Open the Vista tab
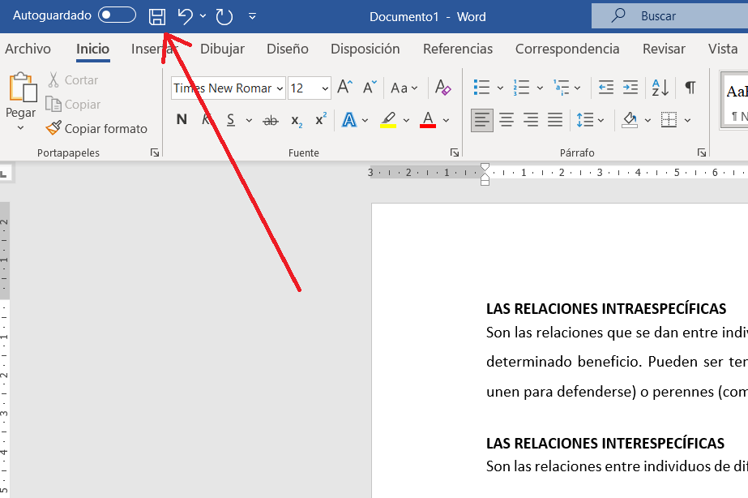This screenshot has width=748, height=498. 723,49
